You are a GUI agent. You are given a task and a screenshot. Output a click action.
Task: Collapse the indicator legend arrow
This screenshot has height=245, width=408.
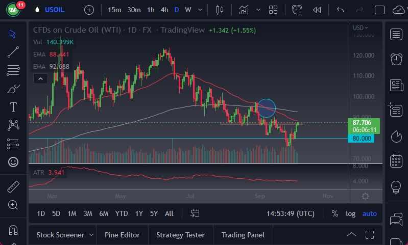coord(40,78)
